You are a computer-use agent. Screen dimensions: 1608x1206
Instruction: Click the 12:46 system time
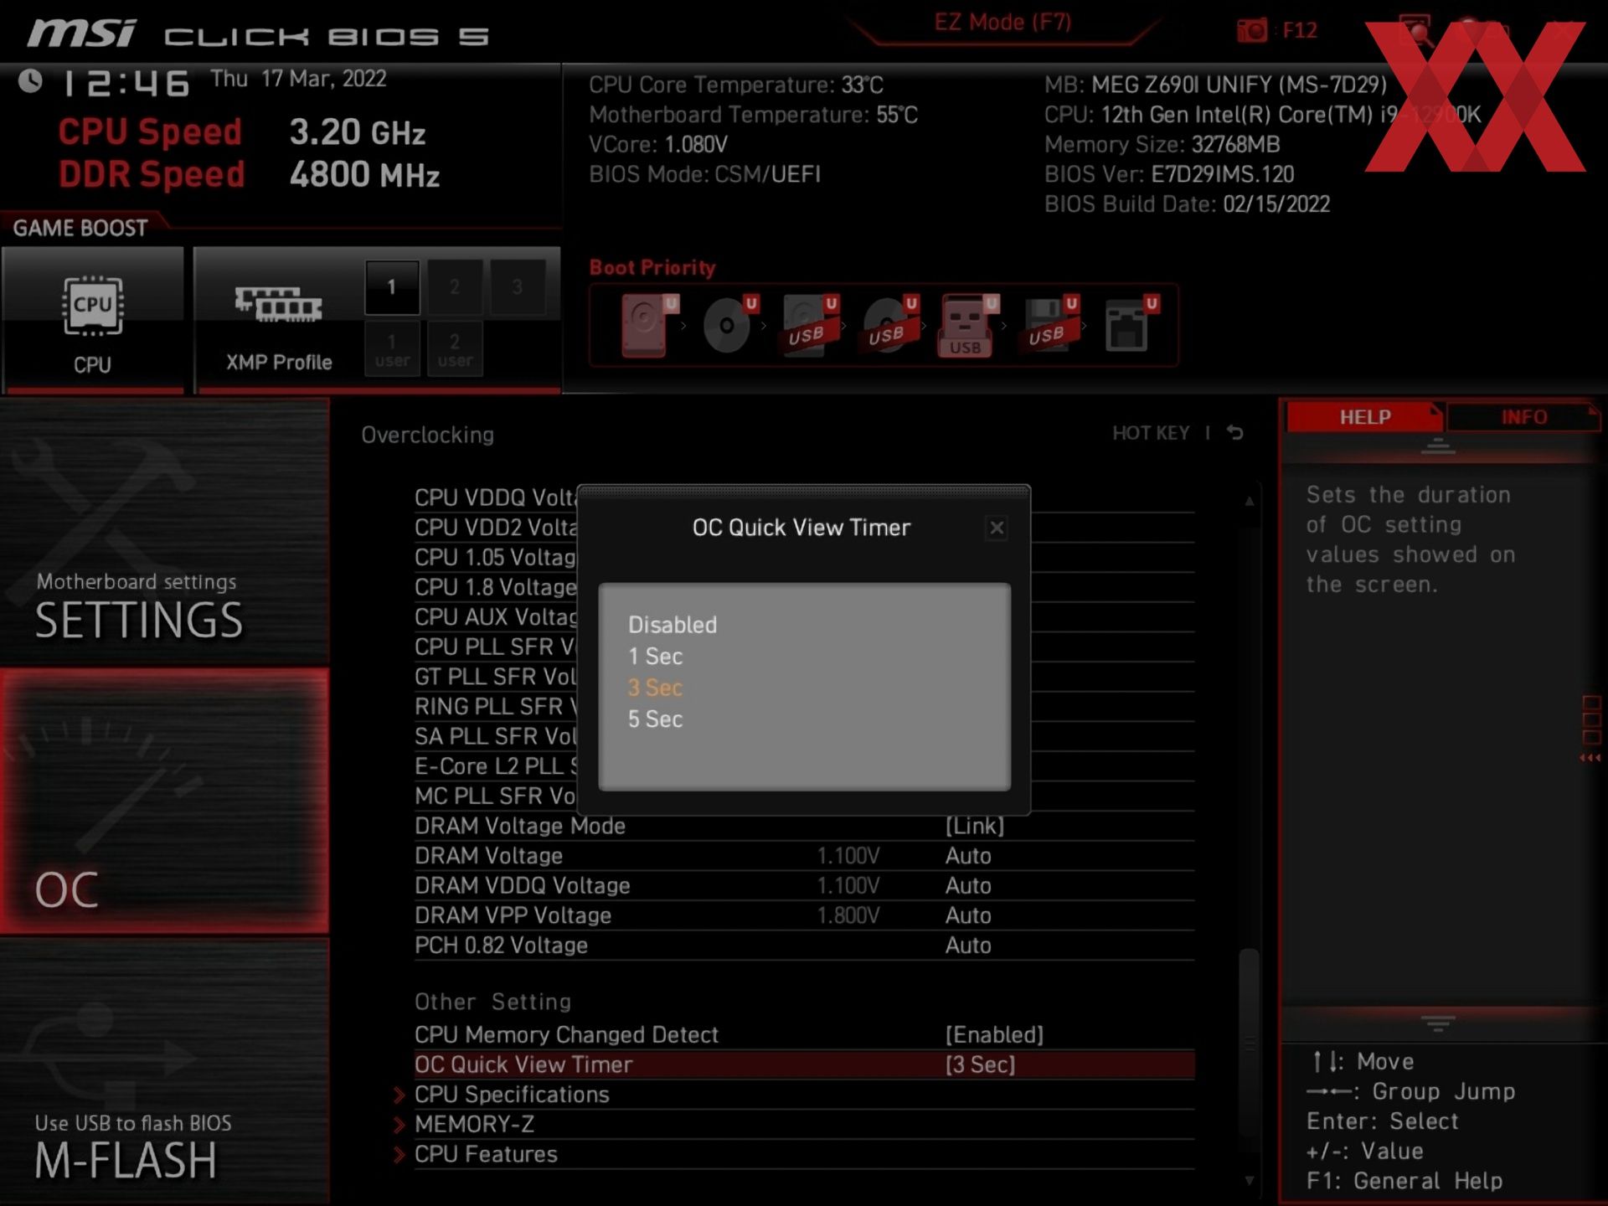[x=126, y=84]
